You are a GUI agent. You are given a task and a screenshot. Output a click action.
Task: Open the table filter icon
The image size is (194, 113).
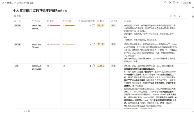tap(171, 16)
